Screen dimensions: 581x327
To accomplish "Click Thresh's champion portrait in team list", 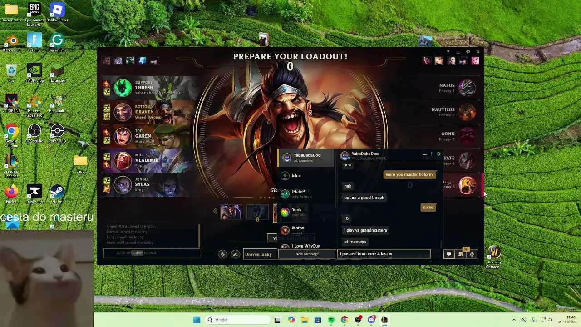I will pos(123,88).
